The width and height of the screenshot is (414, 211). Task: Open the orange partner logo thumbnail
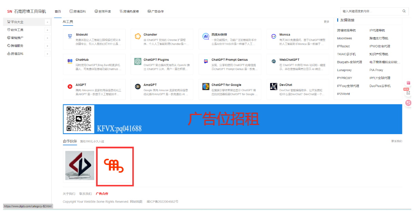pyautogui.click(x=115, y=166)
